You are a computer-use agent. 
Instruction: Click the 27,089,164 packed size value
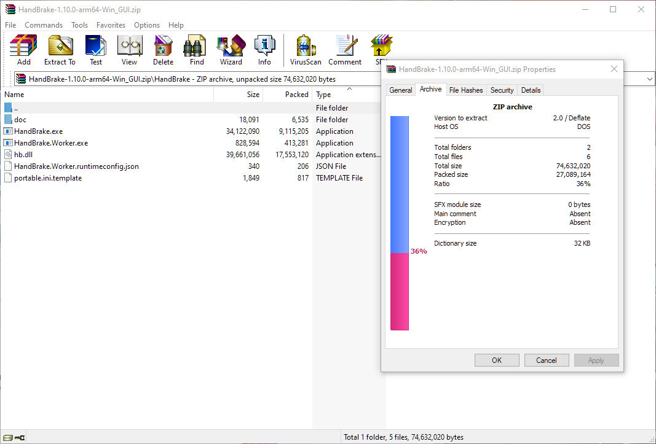(x=573, y=174)
